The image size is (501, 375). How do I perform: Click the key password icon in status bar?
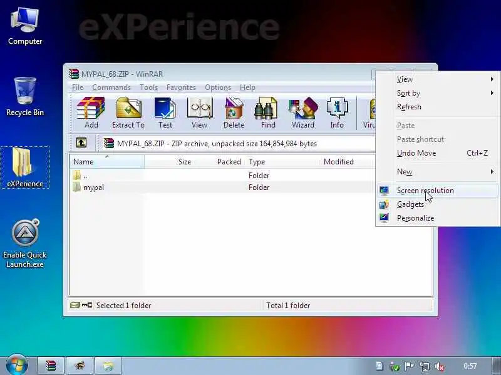(x=87, y=305)
